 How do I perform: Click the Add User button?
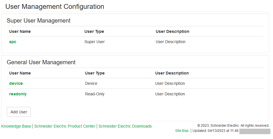click(19, 112)
